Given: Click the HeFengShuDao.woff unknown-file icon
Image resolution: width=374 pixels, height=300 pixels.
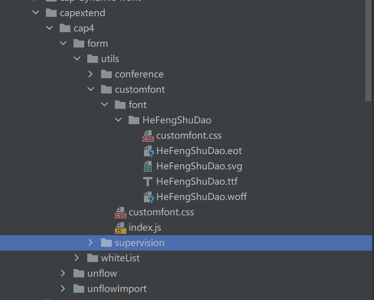Looking at the screenshot, I should click(x=149, y=197).
